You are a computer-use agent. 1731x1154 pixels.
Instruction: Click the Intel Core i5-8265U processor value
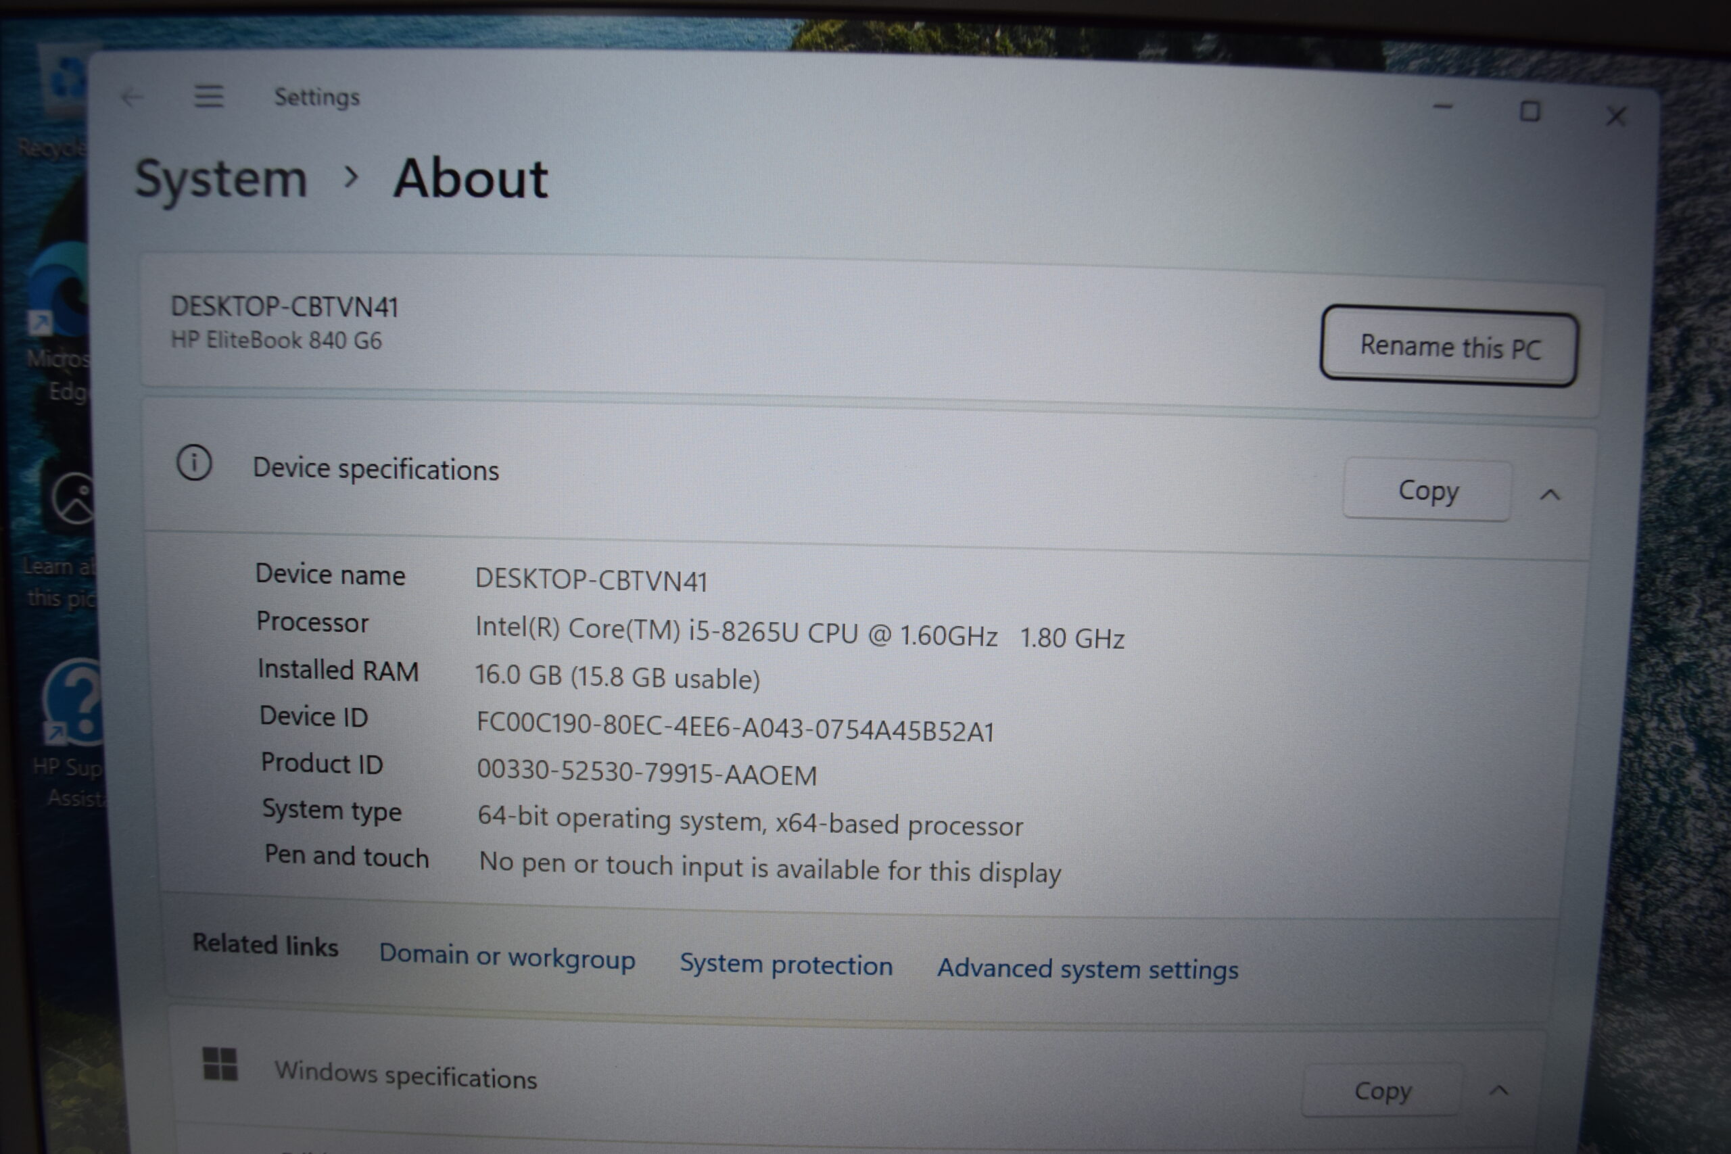799,632
